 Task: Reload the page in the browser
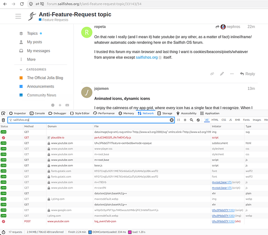tap(22, 4)
